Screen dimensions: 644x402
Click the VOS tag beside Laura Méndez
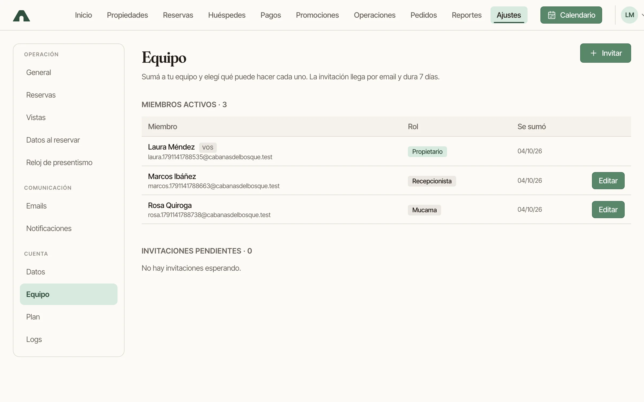(208, 147)
